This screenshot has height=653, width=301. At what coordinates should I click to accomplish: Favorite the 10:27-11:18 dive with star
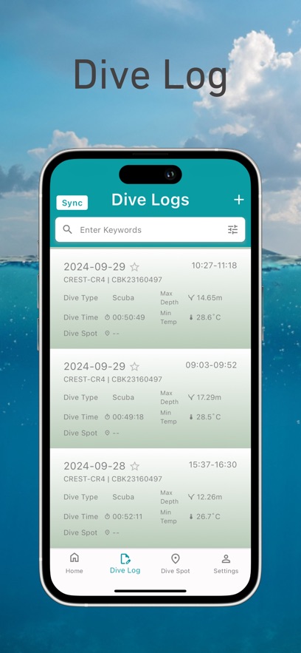(134, 267)
